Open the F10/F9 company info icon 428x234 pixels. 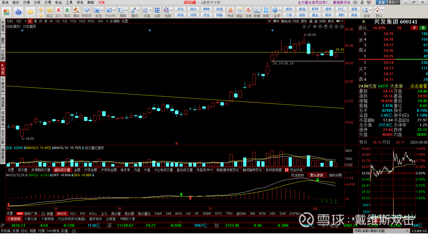pos(109,10)
